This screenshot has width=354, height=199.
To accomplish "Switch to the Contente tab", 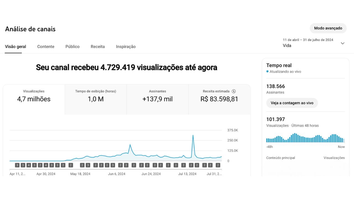I will (46, 47).
